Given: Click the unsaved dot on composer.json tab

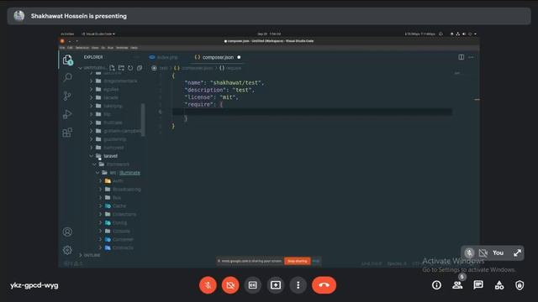Looking at the screenshot, I should pyautogui.click(x=239, y=57).
